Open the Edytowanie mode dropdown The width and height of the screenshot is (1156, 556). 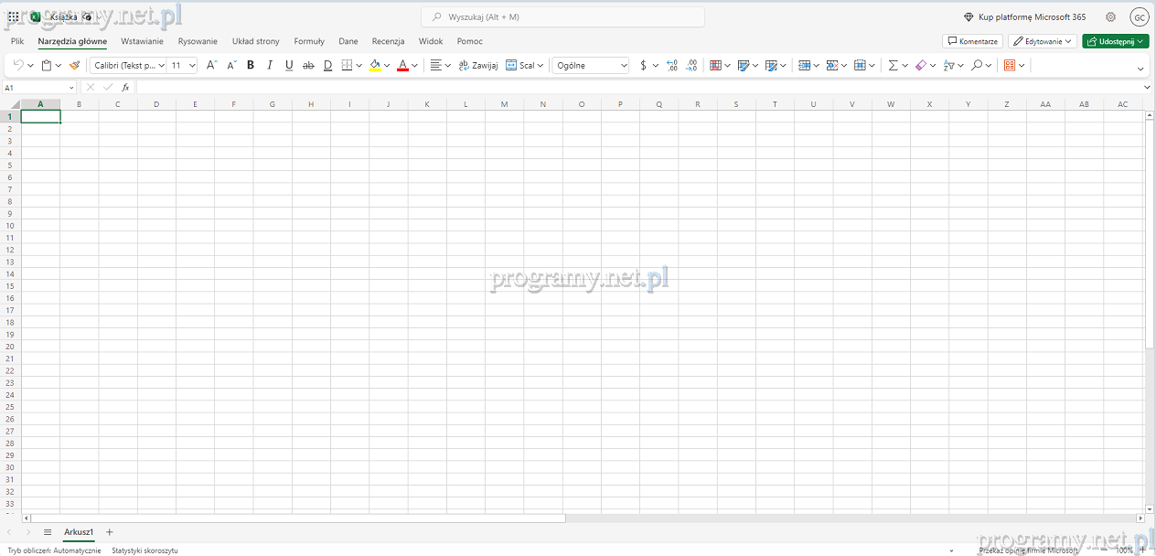1042,41
